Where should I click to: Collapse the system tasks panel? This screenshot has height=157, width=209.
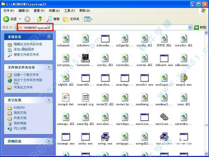pyautogui.click(x=49, y=37)
